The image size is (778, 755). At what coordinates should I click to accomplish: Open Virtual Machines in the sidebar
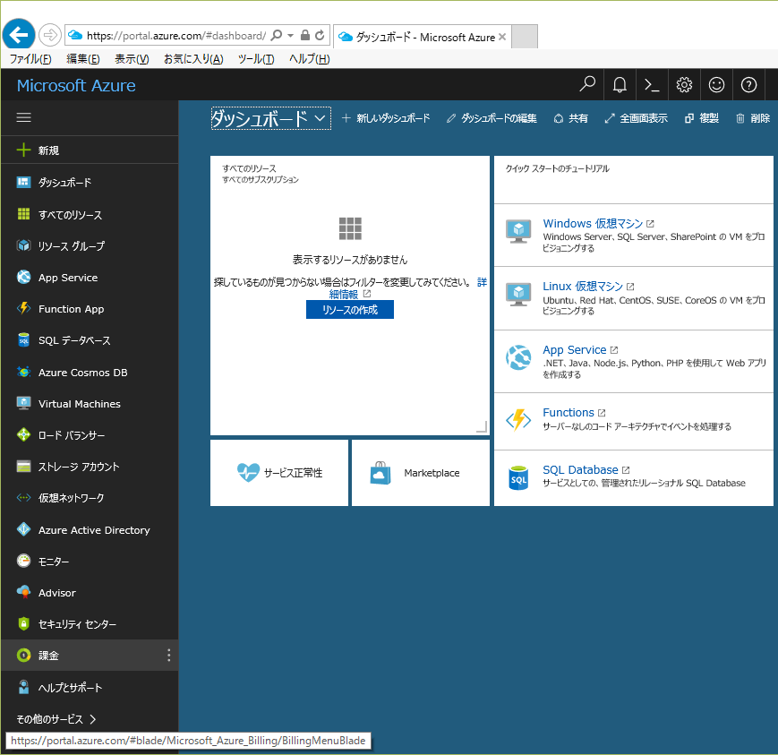pyautogui.click(x=90, y=404)
